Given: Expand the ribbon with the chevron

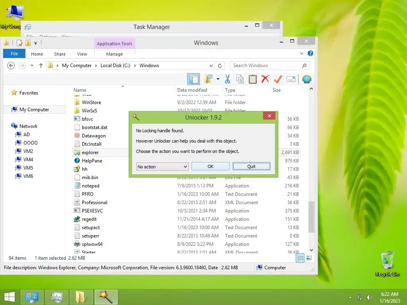Looking at the screenshot, I should pyautogui.click(x=302, y=54).
